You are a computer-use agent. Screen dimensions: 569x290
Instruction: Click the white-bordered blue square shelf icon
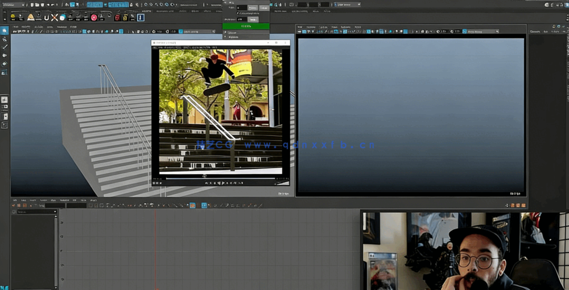point(141,18)
